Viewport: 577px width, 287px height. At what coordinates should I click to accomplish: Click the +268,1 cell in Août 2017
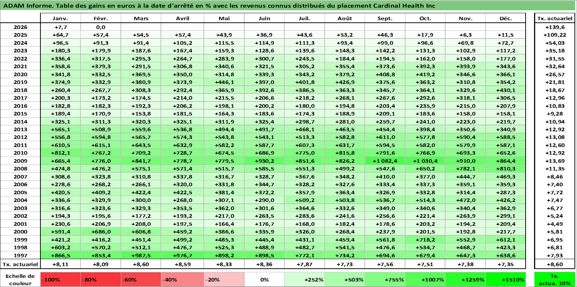[345, 98]
